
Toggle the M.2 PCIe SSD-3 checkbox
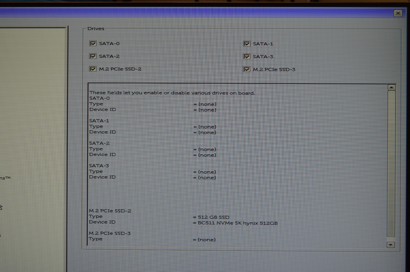tap(247, 69)
